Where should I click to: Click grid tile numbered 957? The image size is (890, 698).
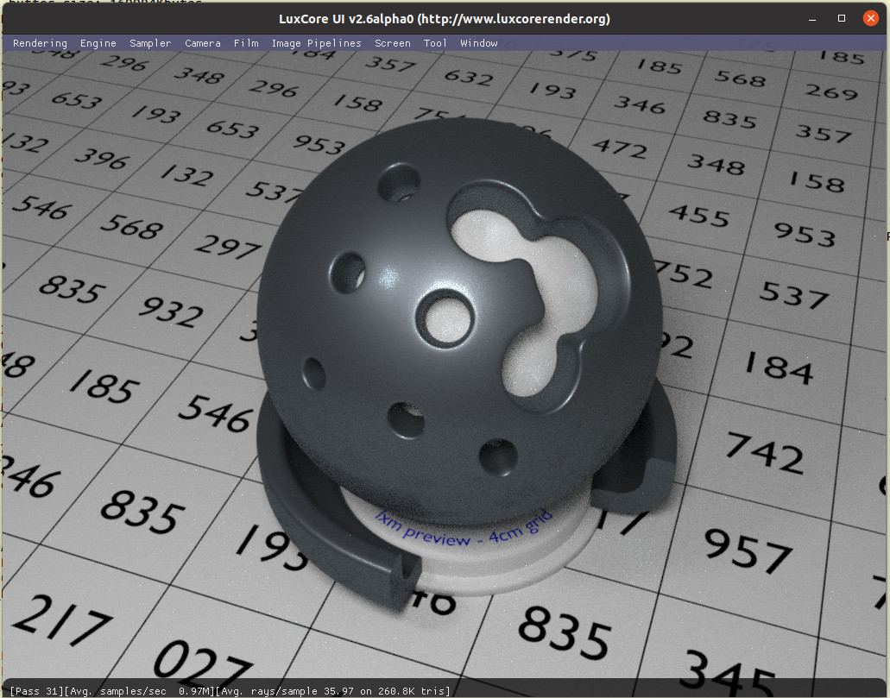tap(748, 549)
